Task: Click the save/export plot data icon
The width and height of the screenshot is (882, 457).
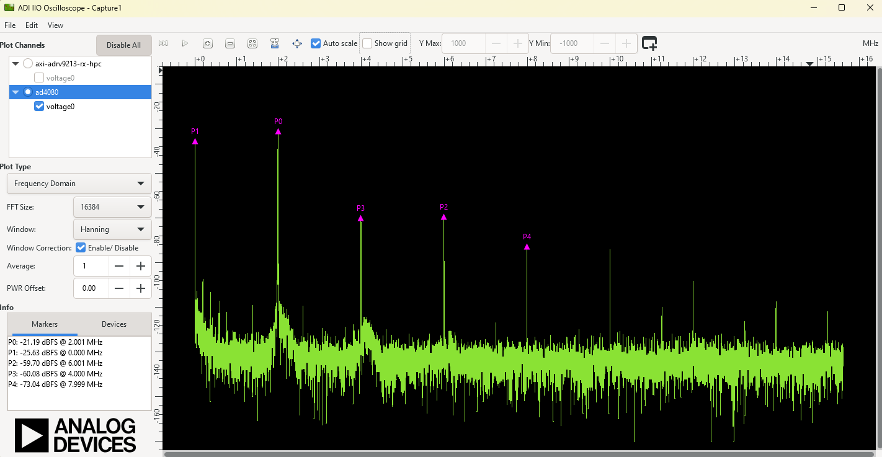Action: click(x=275, y=43)
